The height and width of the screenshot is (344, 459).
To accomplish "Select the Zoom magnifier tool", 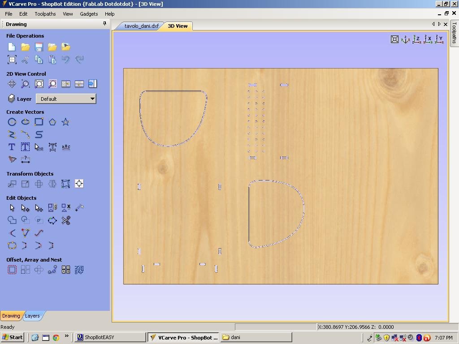I will pos(25,84).
